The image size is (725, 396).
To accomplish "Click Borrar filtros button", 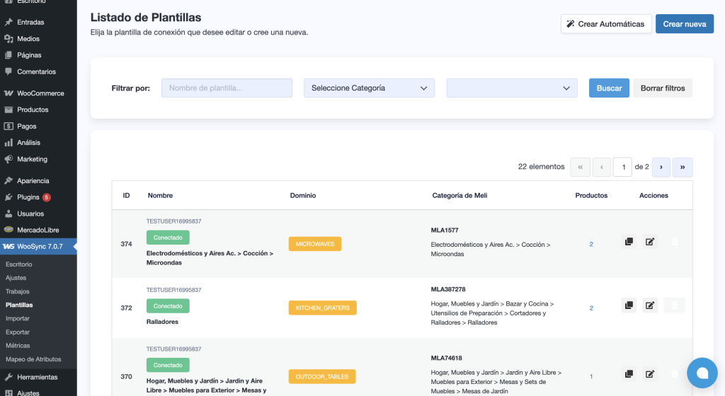I will (663, 88).
